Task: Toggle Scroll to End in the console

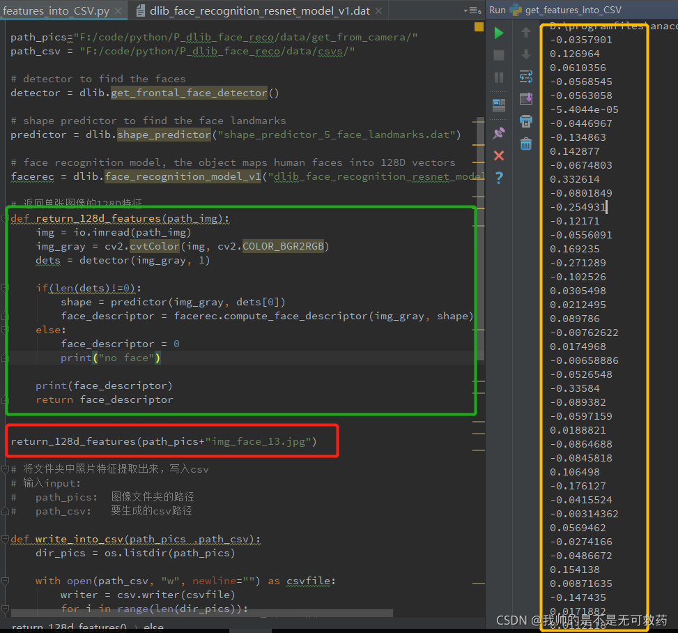Action: coord(526,99)
